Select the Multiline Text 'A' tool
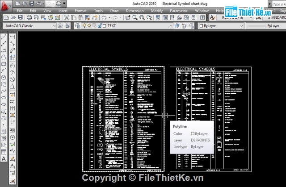Image resolution: width=286 pixels, height=187 pixels. (4, 159)
